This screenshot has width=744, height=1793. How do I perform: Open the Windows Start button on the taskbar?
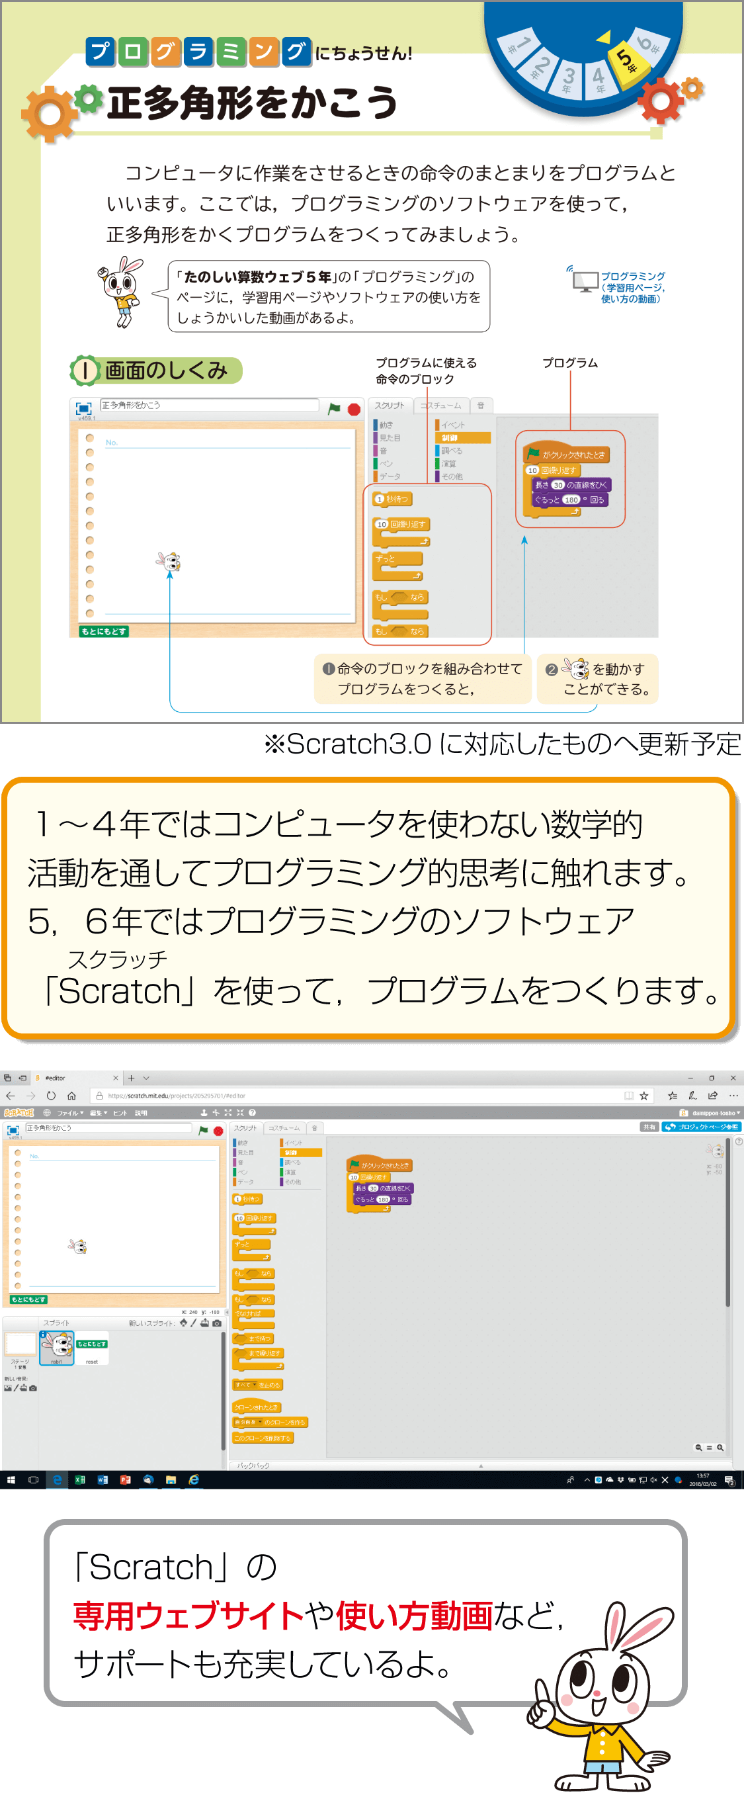[11, 1480]
